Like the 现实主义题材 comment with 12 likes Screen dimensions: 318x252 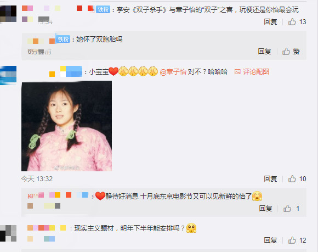click(x=292, y=240)
